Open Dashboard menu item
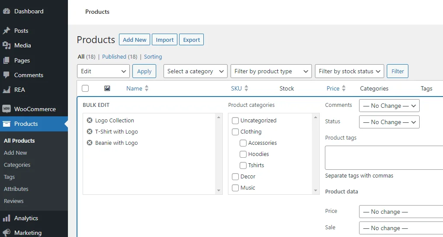443x237 pixels. [x=29, y=11]
